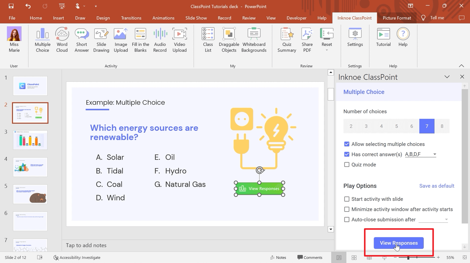Image resolution: width=470 pixels, height=263 pixels.
Task: Launch the ClassPoint Tutorial
Action: (383, 37)
